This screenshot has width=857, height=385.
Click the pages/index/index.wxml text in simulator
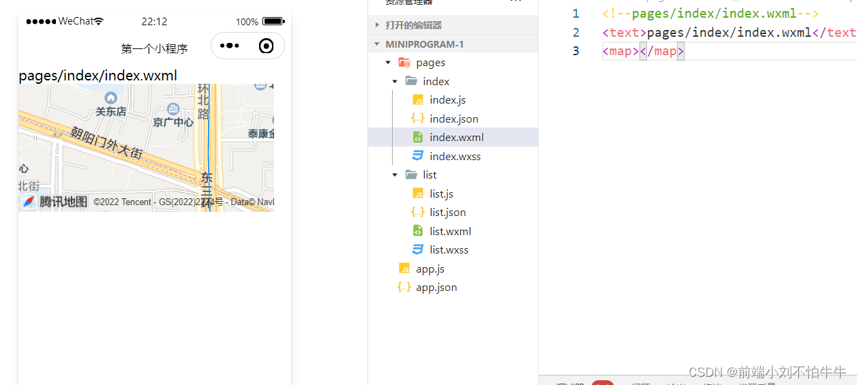pos(98,76)
